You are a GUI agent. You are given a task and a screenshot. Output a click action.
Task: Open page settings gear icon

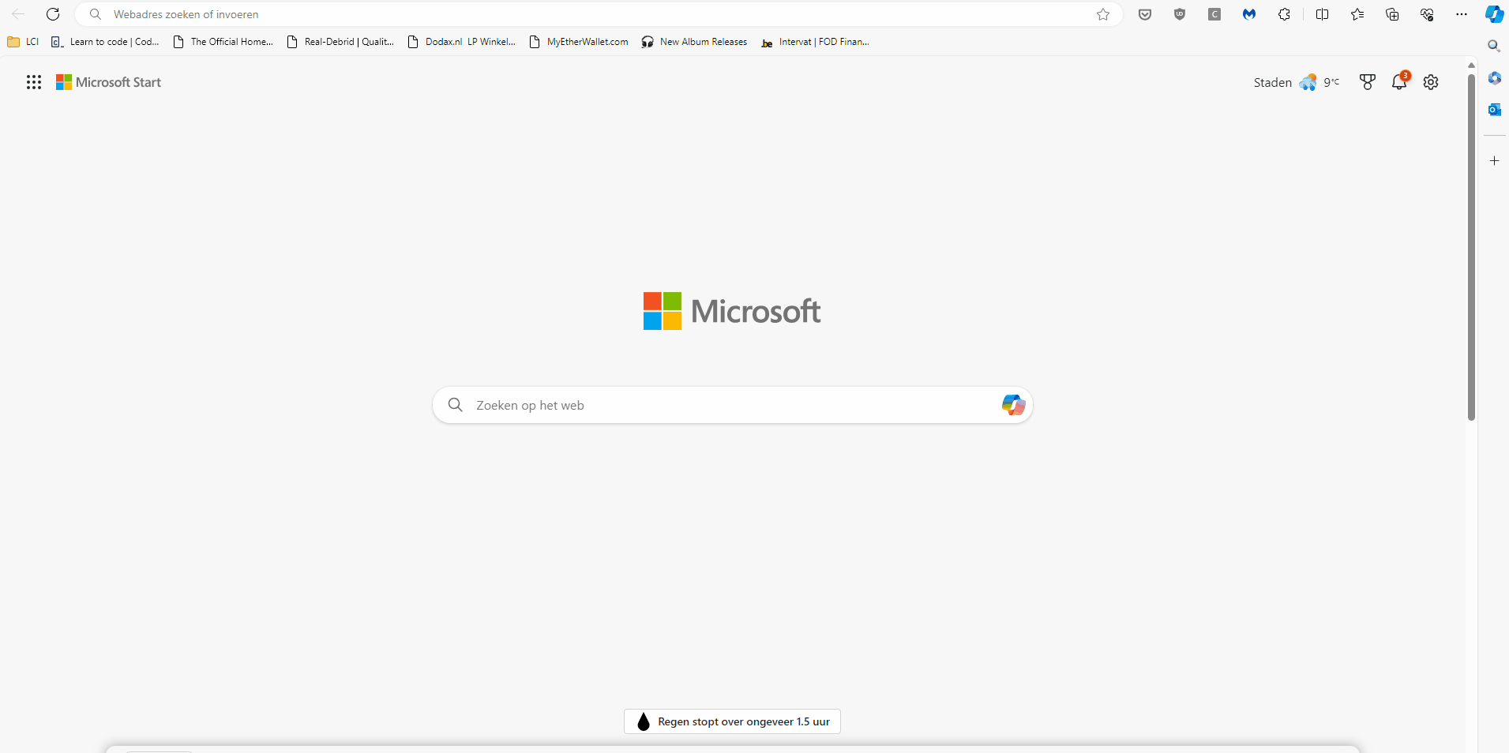(1431, 82)
